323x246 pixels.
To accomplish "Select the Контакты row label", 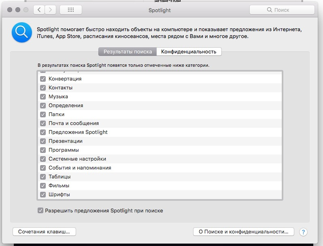I will (x=60, y=88).
